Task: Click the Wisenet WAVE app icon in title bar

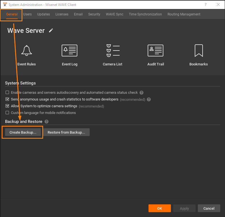Action: [5, 4]
